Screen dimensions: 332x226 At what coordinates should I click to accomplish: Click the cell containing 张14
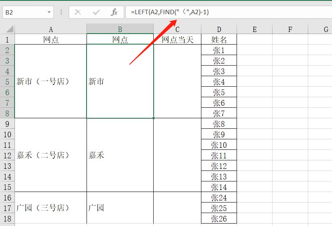pos(219,187)
